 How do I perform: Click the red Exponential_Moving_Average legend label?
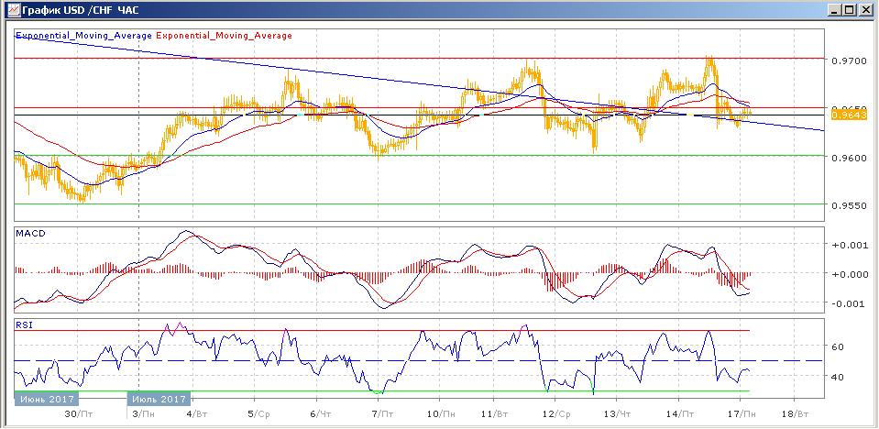point(225,36)
